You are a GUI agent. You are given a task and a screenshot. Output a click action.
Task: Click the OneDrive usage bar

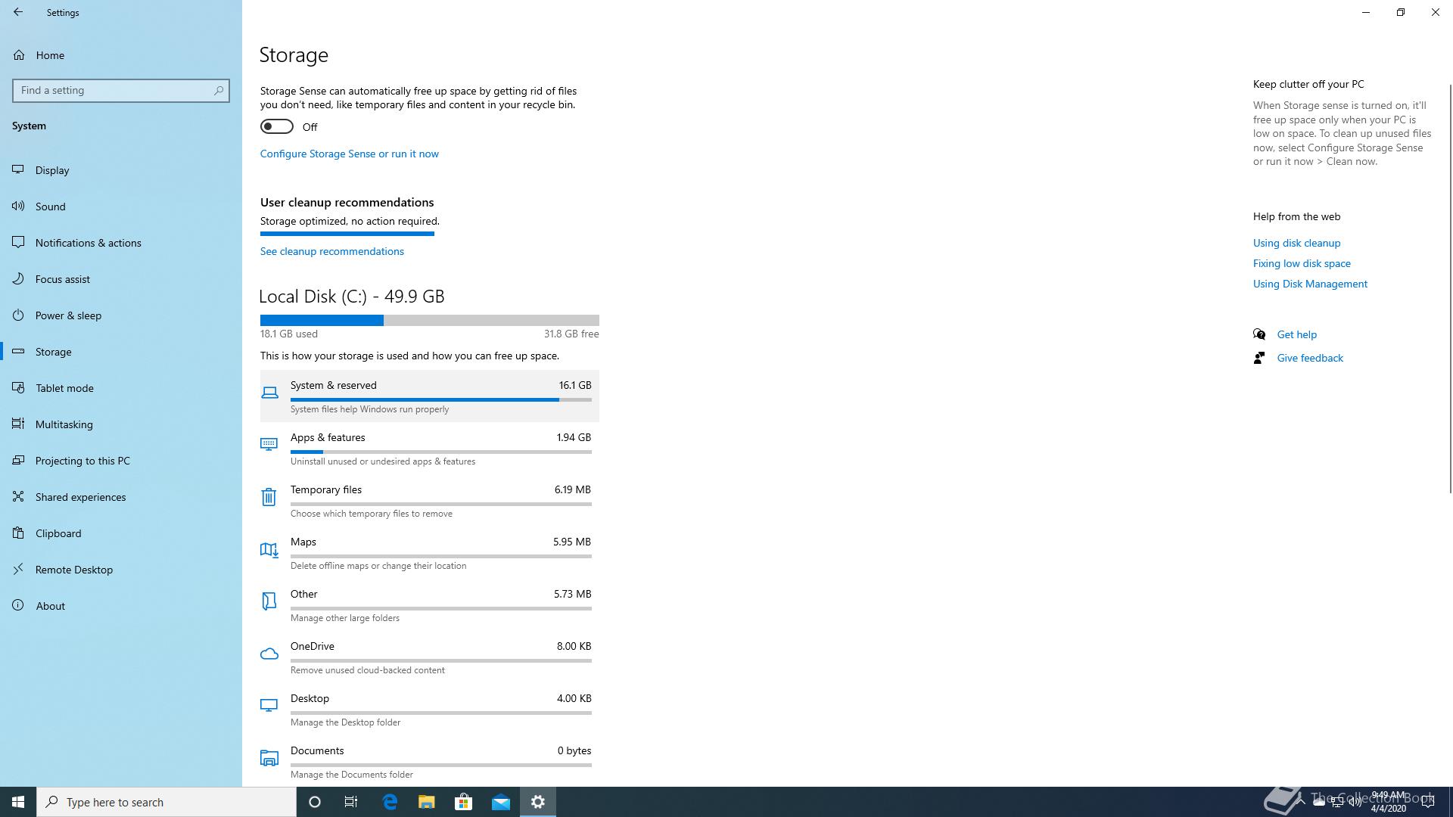(x=441, y=660)
